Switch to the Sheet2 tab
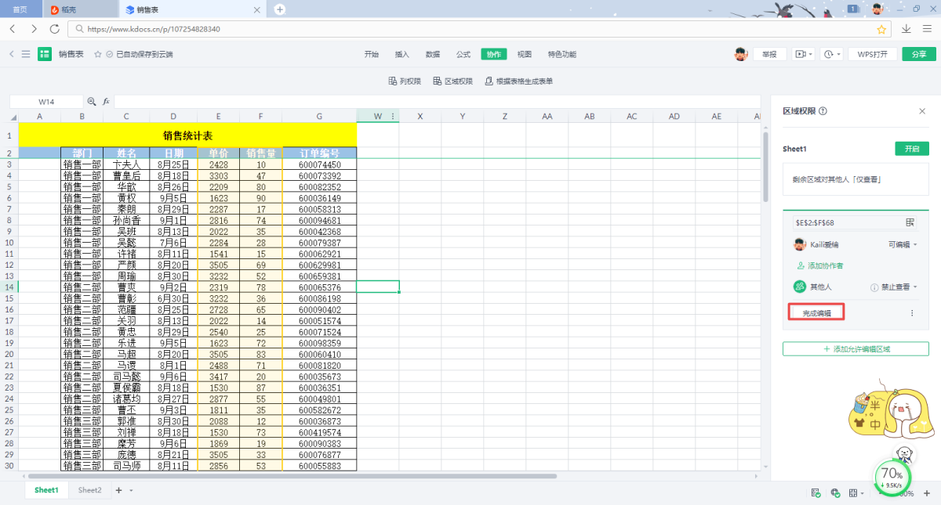 (89, 490)
